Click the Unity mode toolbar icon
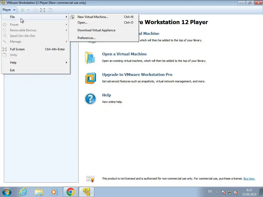Image resolution: width=263 pixels, height=197 pixels. point(50,10)
